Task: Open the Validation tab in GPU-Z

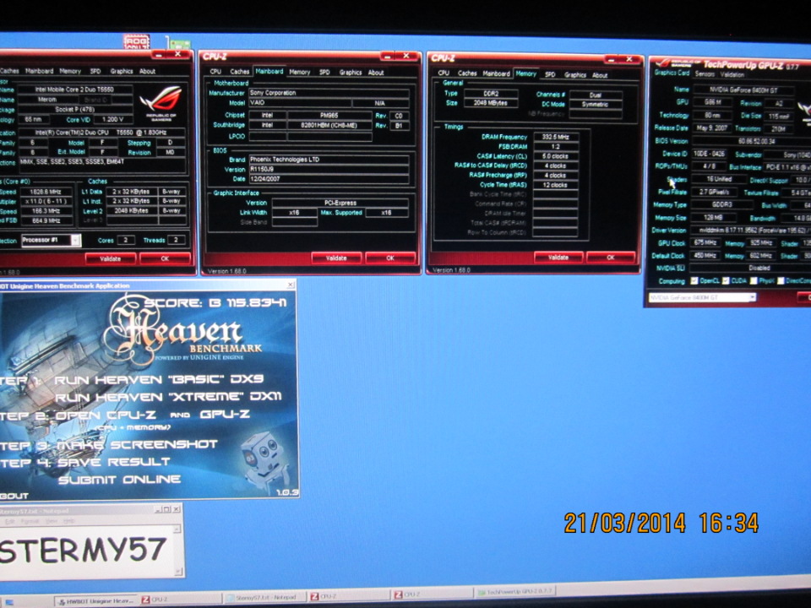Action: pyautogui.click(x=732, y=74)
